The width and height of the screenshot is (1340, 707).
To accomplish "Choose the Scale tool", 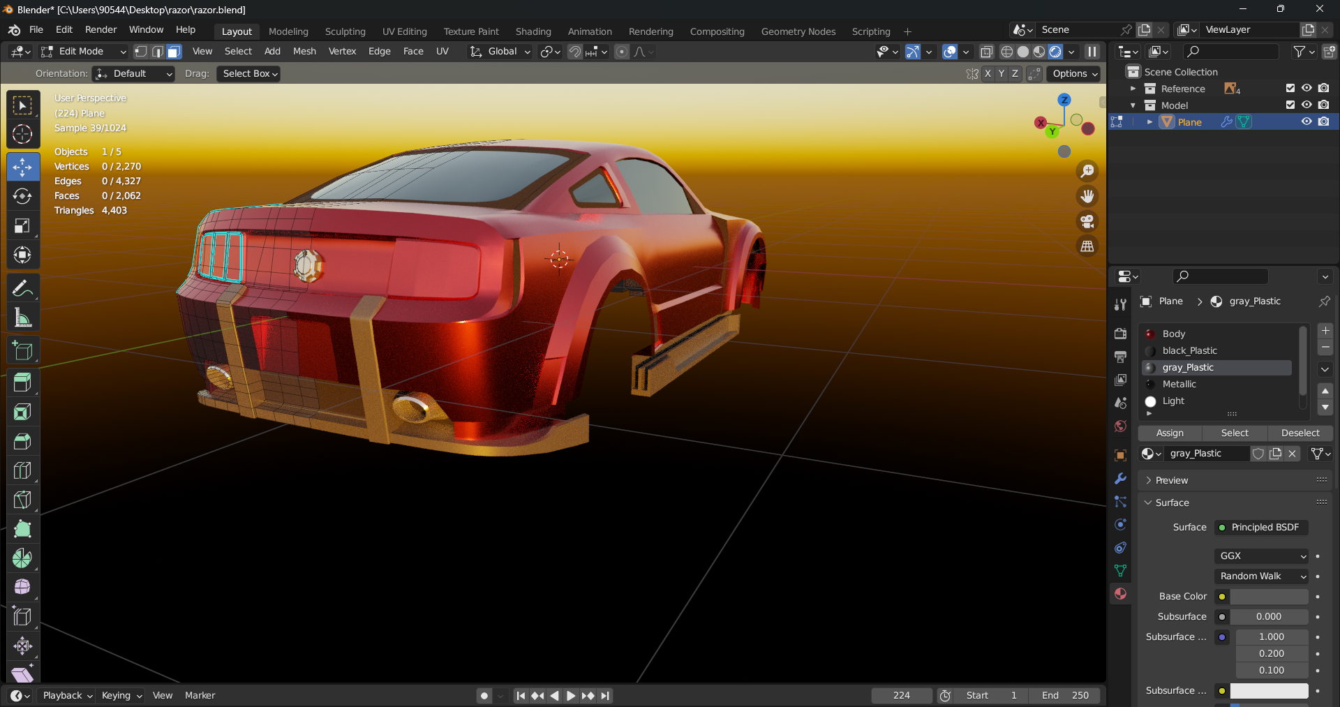I will pyautogui.click(x=22, y=226).
